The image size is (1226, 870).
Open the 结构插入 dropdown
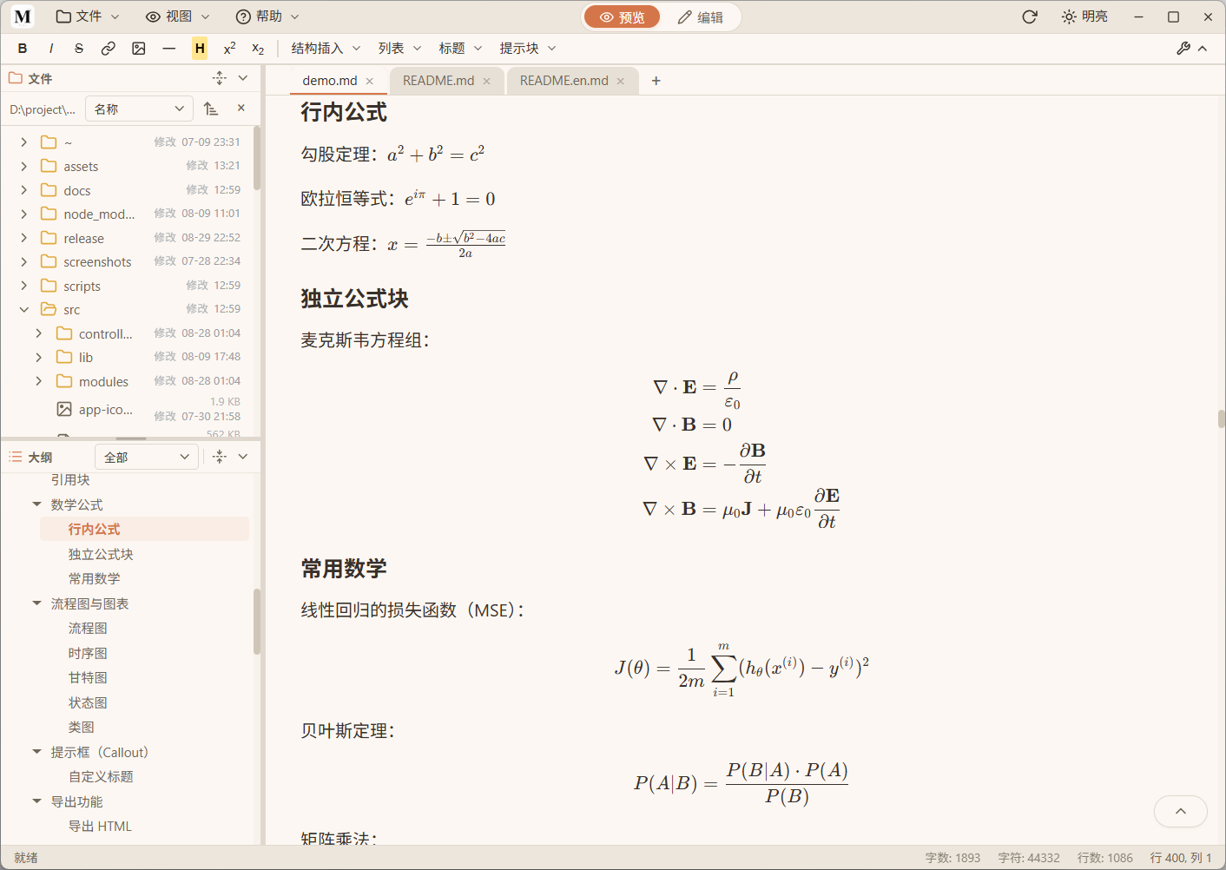point(326,49)
